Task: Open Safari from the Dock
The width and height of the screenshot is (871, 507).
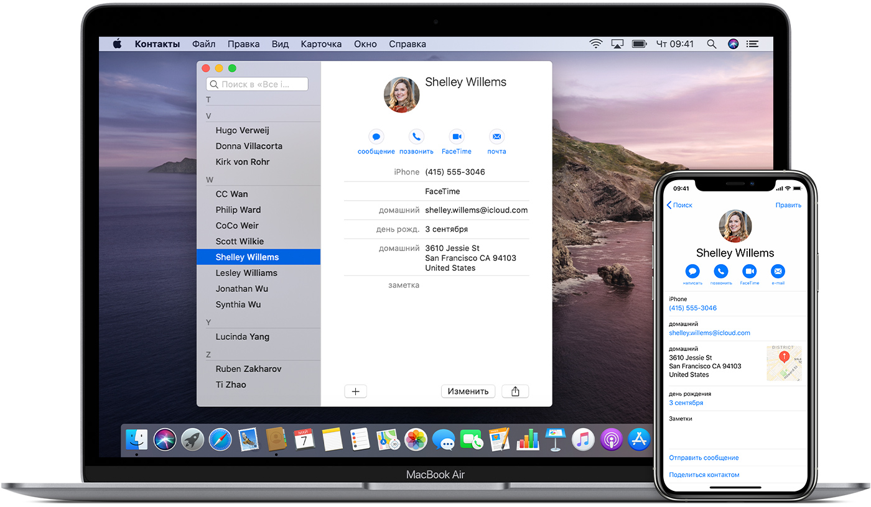Action: click(220, 440)
